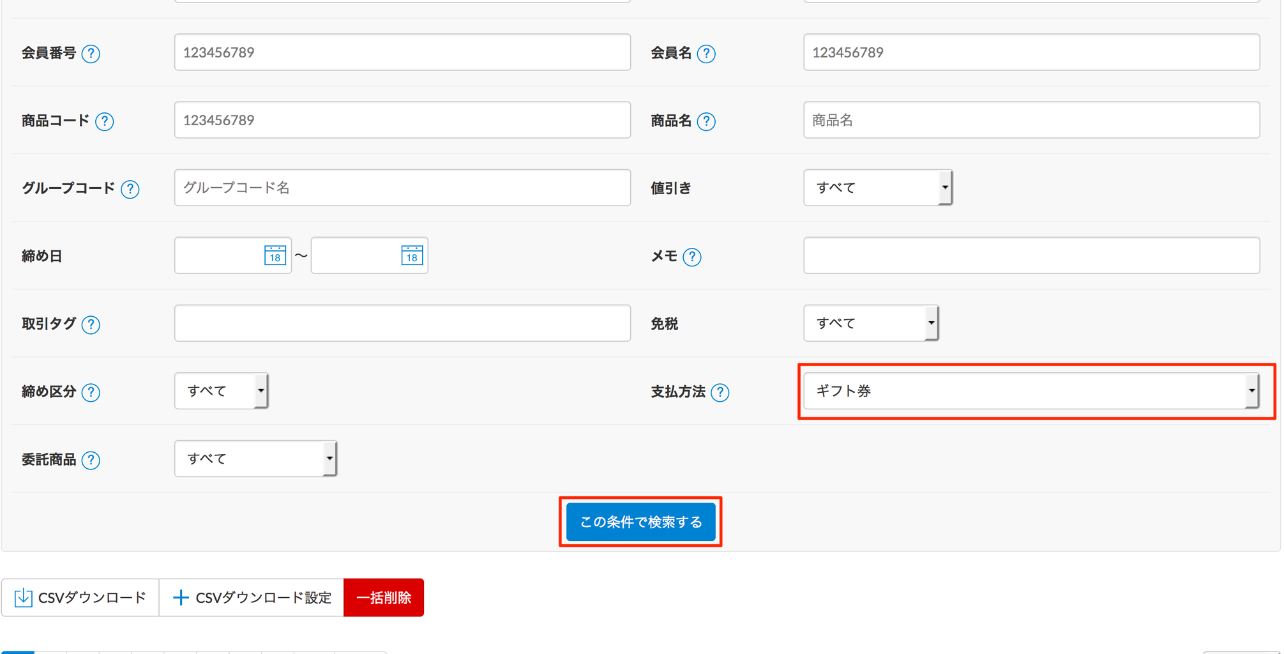
Task: Open the 値引き dropdown
Action: 878,188
